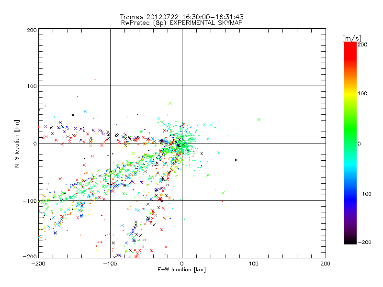Click the subtitle "RwPretec (8p) EXPERIMENTAL SKYMAP"
The height and width of the screenshot is (287, 383).
[182, 23]
